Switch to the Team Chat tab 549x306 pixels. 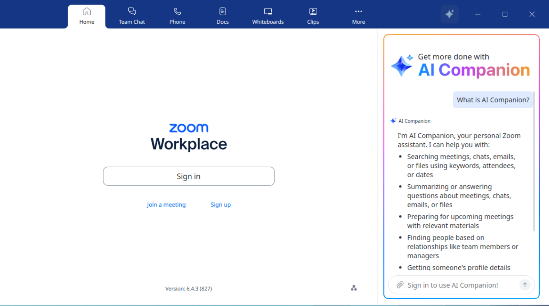(x=132, y=16)
